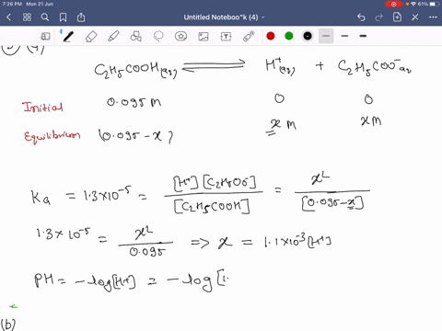Tap the screen recording indicator
Viewport: 442px width, 331px height.
tap(393, 4)
